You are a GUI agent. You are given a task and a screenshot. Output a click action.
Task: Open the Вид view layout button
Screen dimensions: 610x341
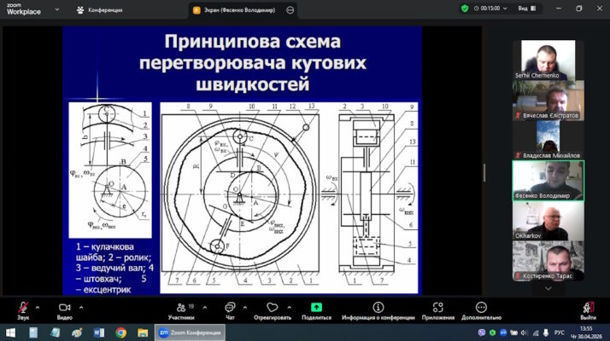tap(527, 9)
